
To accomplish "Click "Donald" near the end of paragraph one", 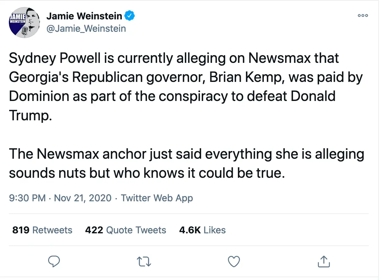I will click(313, 97).
